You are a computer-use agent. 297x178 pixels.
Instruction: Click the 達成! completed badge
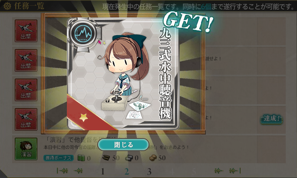[x=271, y=119]
